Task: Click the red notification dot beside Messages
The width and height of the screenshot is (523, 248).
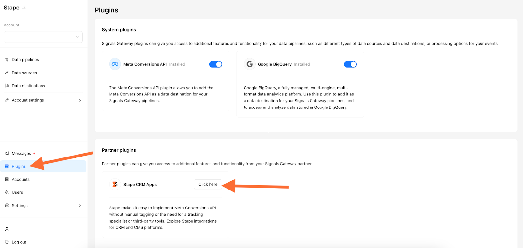Action: tap(34, 153)
